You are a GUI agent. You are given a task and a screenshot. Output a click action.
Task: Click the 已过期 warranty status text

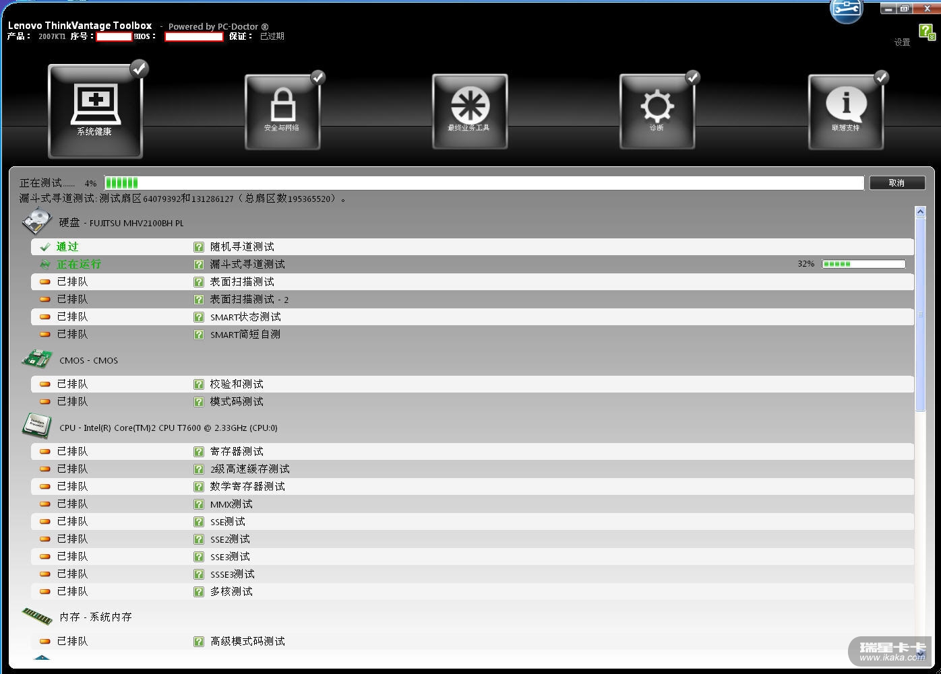272,36
